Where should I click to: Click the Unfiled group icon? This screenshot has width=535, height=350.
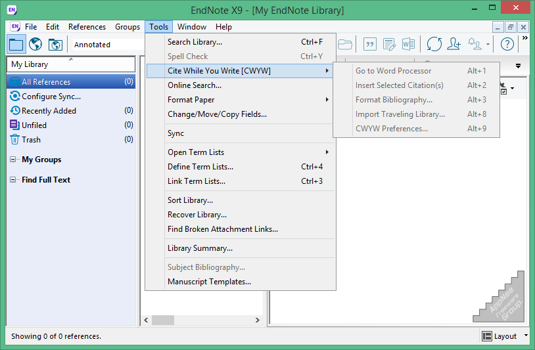click(x=14, y=125)
